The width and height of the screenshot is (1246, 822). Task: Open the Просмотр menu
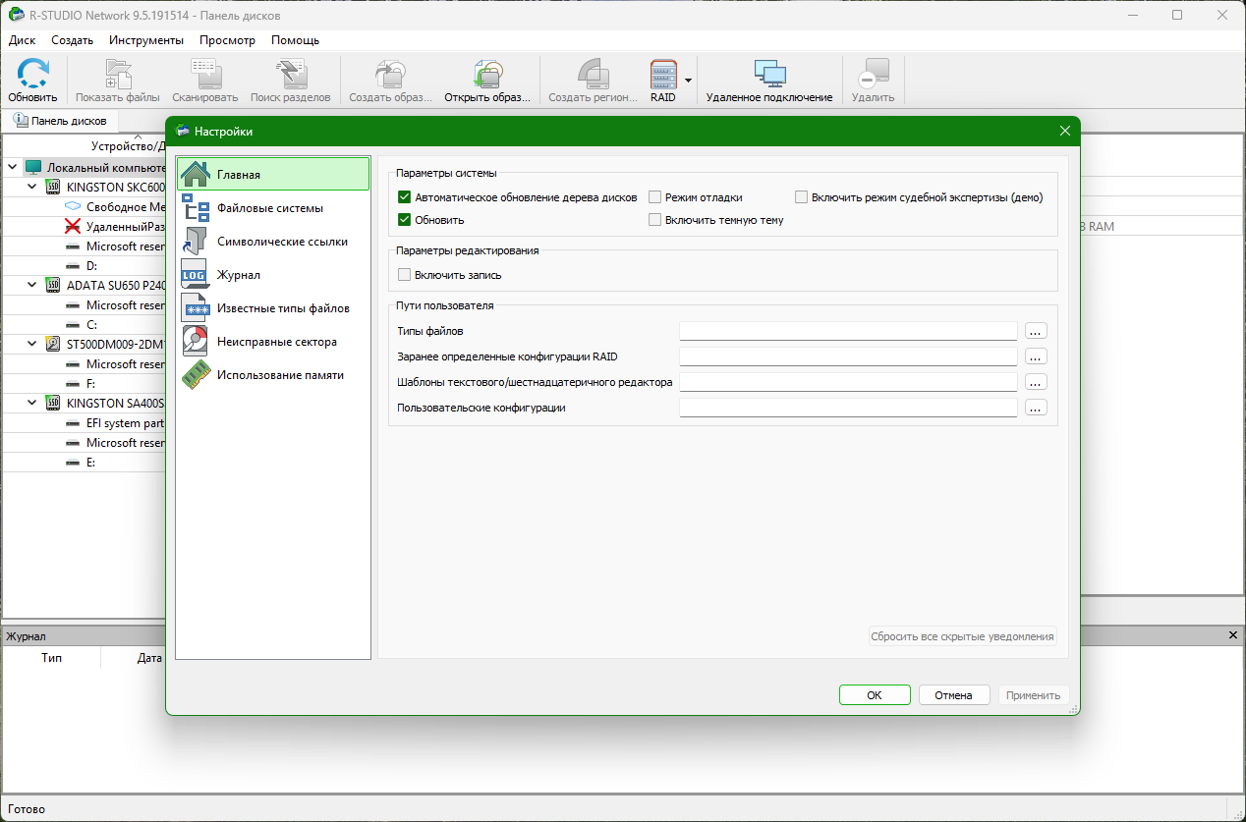[227, 40]
